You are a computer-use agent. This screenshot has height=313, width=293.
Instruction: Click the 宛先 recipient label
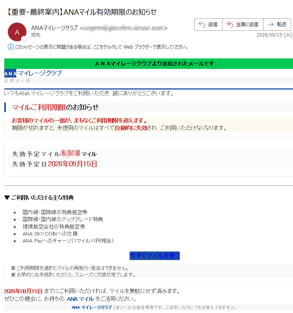(x=36, y=35)
